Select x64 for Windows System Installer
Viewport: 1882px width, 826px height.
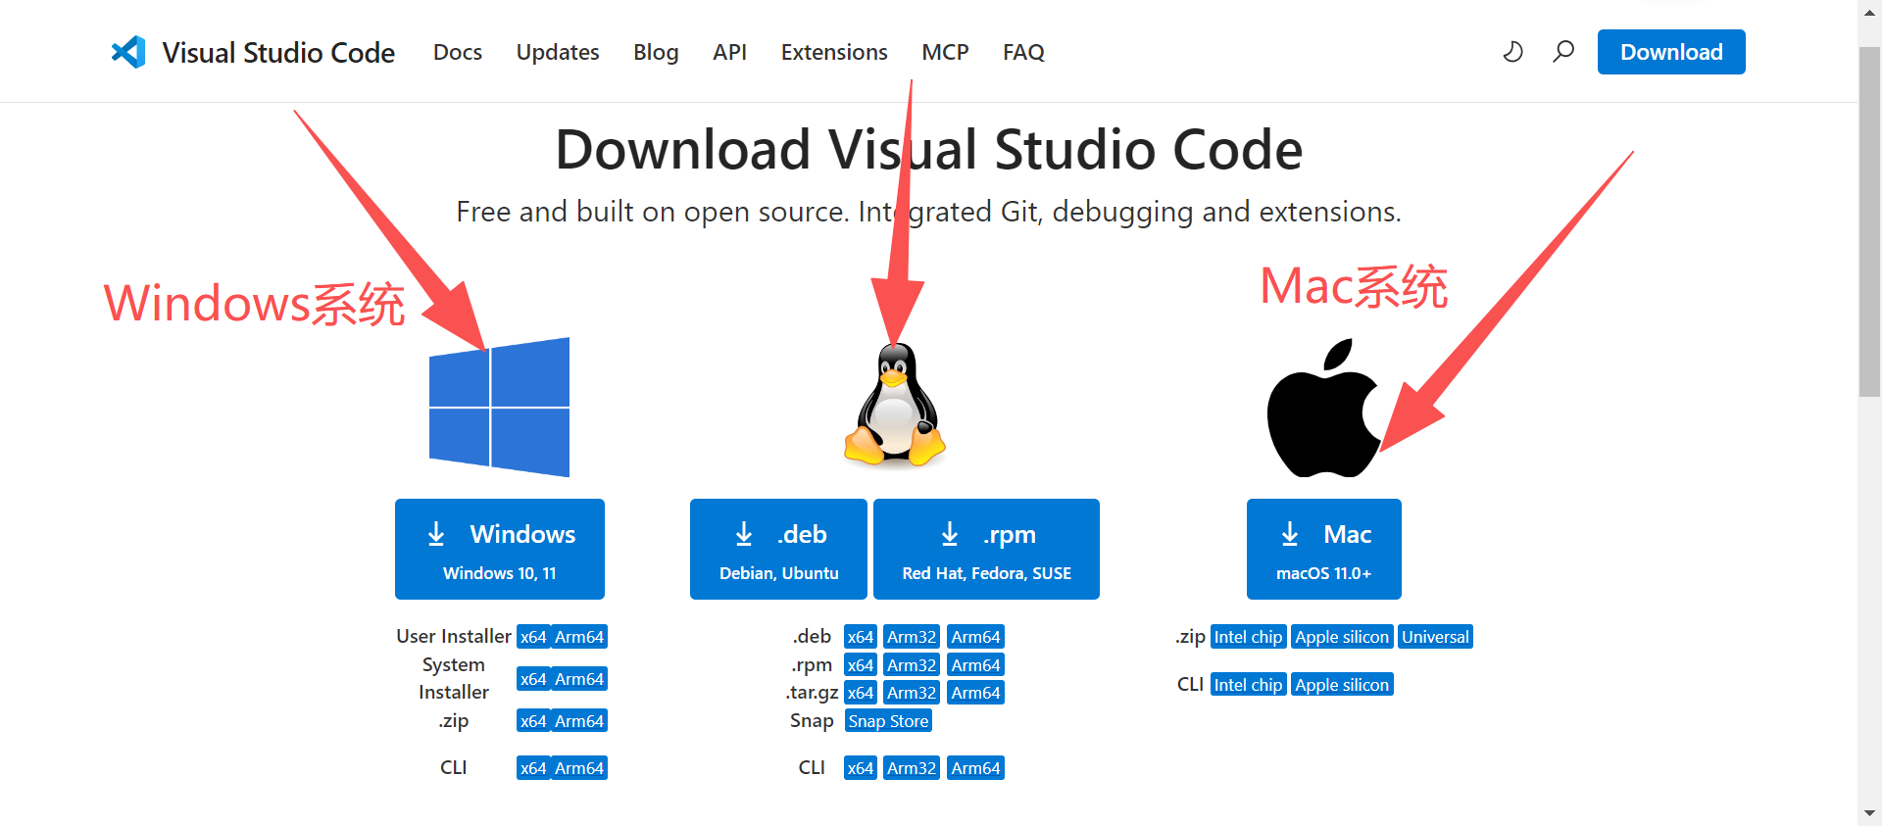533,679
